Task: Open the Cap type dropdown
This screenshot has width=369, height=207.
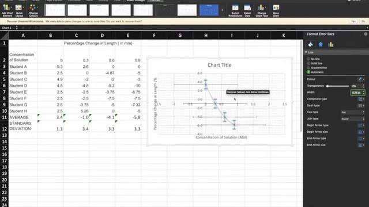Action: [x=353, y=112]
